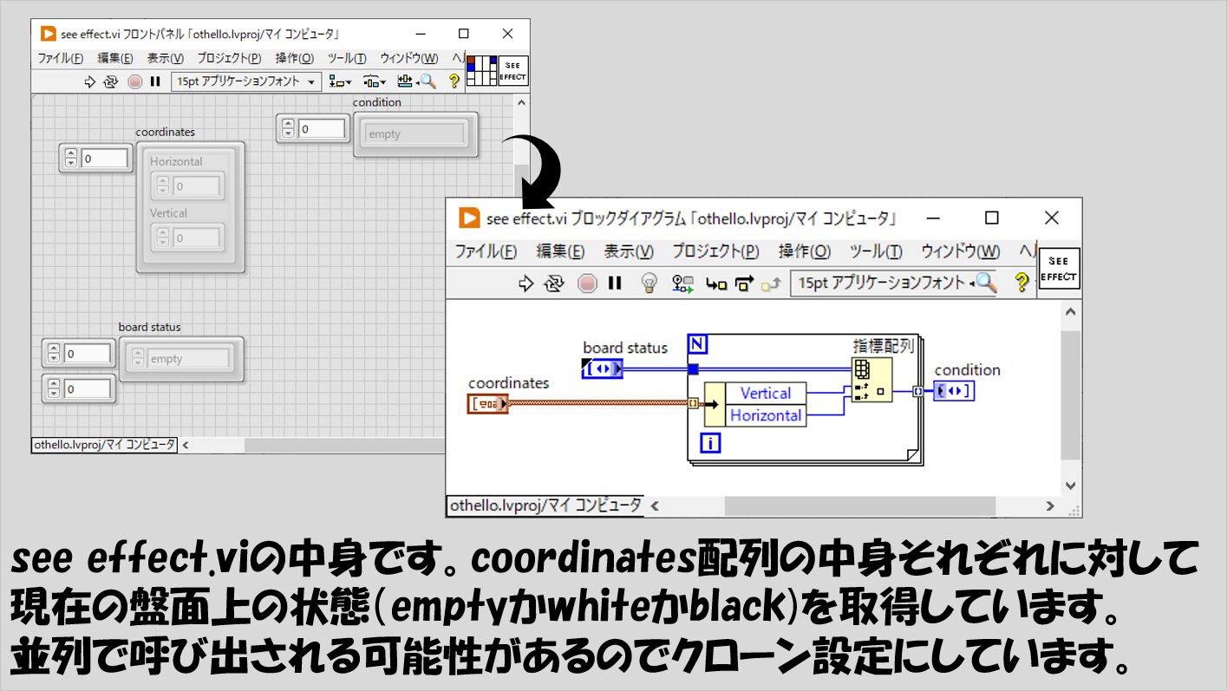1227x691 pixels.
Task: Click the SEE EFFECT VI icon in block diagram
Action: [1059, 269]
